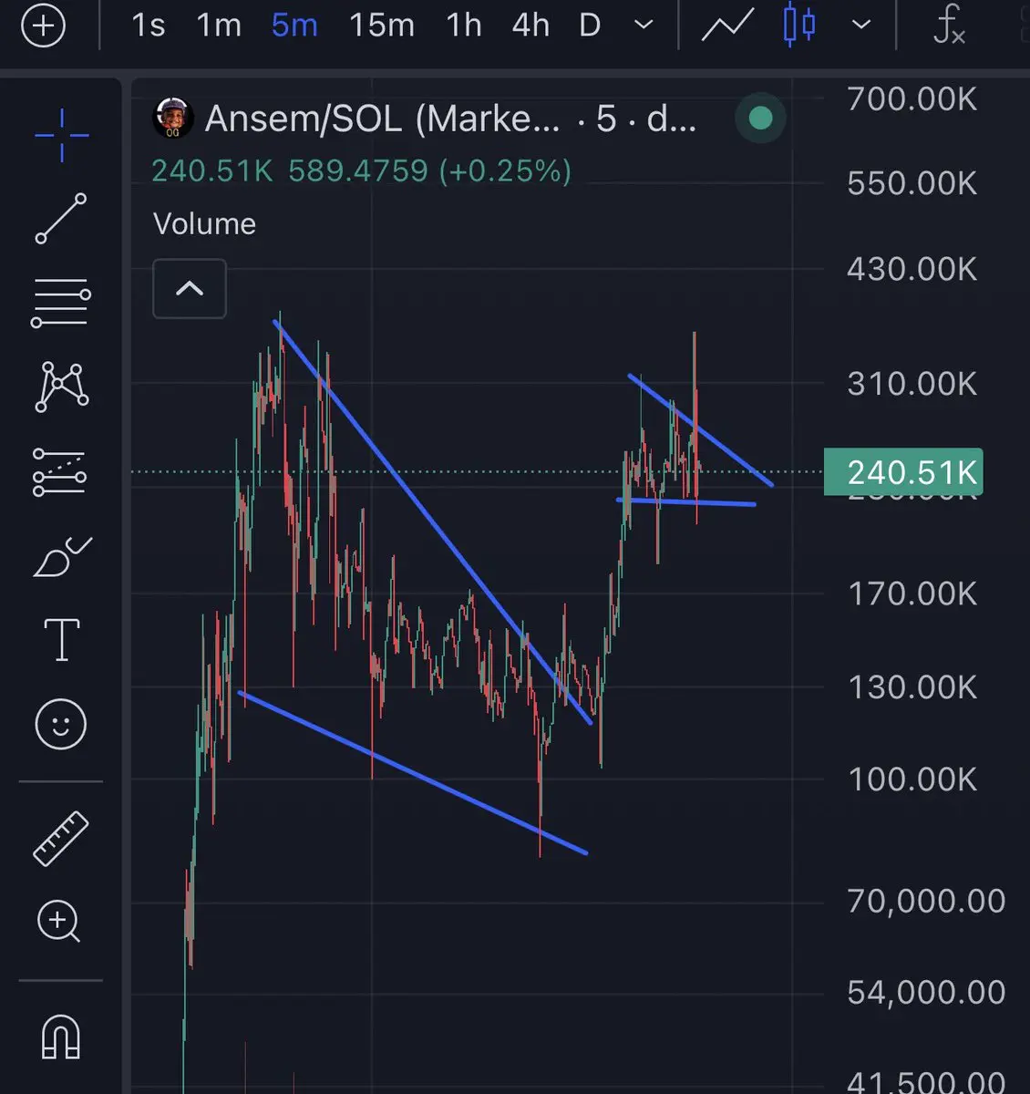The width and height of the screenshot is (1030, 1094).
Task: Select the 4h timeframe
Action: tap(530, 26)
